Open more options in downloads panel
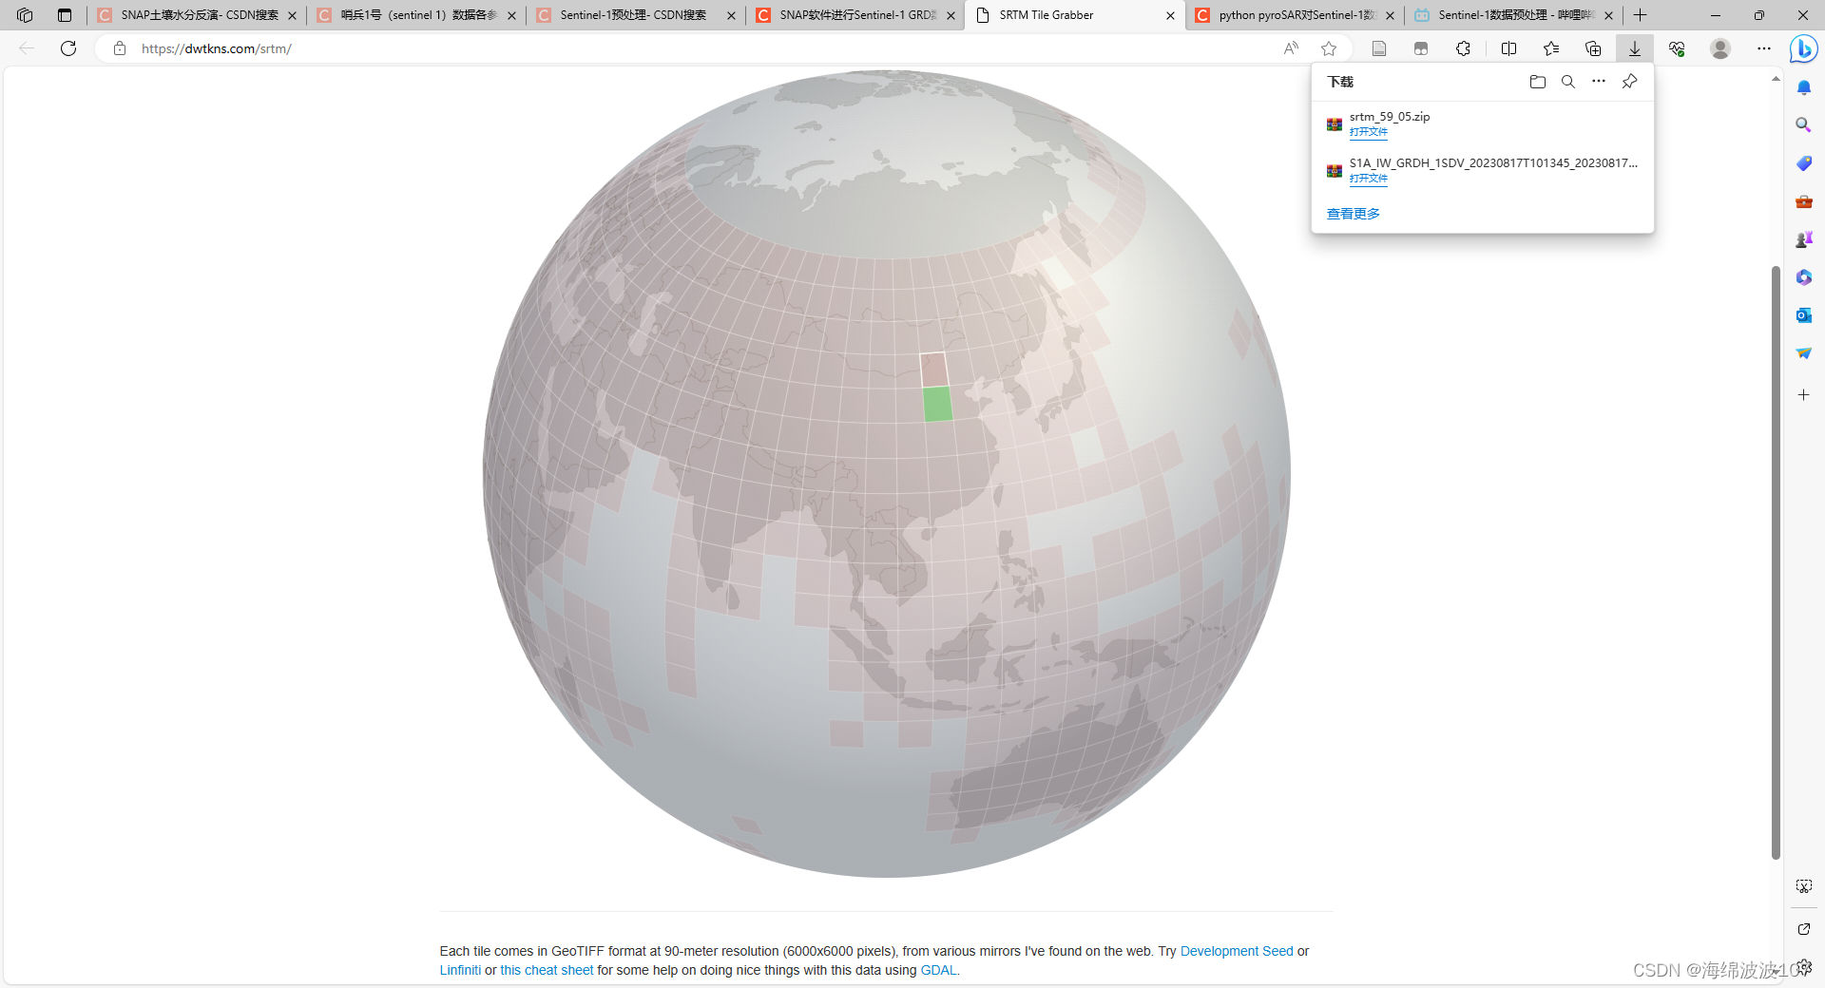The width and height of the screenshot is (1825, 988). tap(1599, 82)
